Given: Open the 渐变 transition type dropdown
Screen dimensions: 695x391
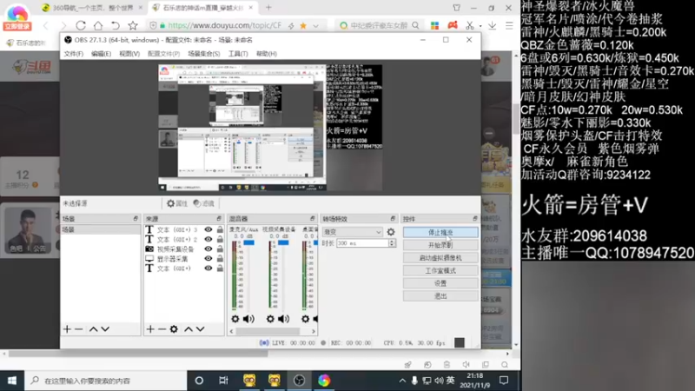Looking at the screenshot, I should click(x=353, y=232).
